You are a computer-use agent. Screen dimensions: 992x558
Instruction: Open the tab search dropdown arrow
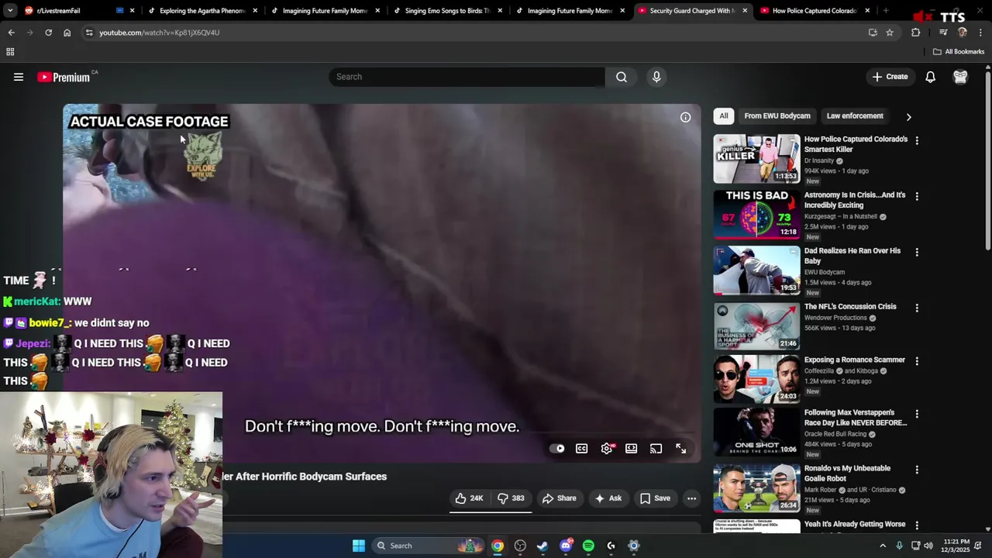tap(9, 11)
